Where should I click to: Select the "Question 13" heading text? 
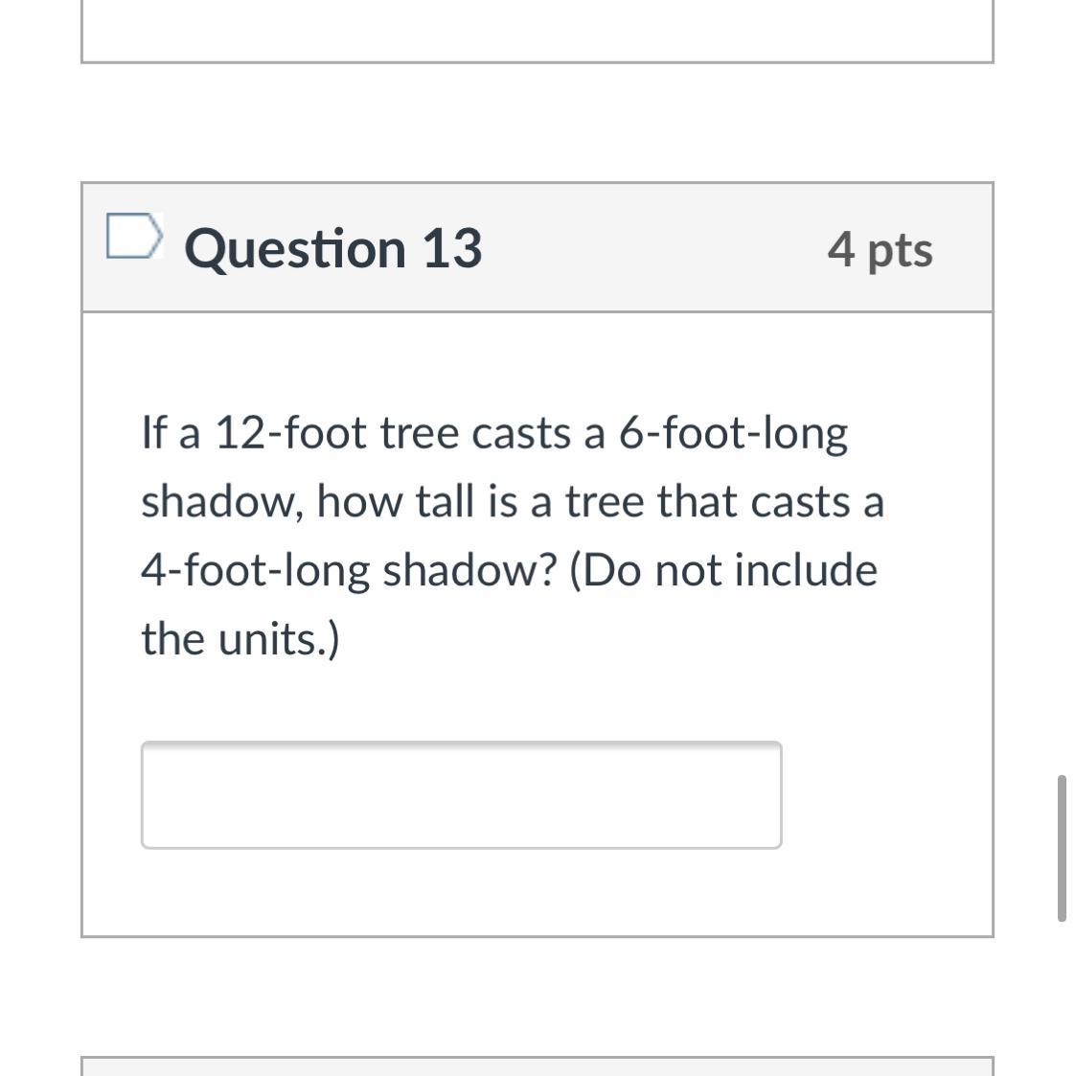pos(332,248)
